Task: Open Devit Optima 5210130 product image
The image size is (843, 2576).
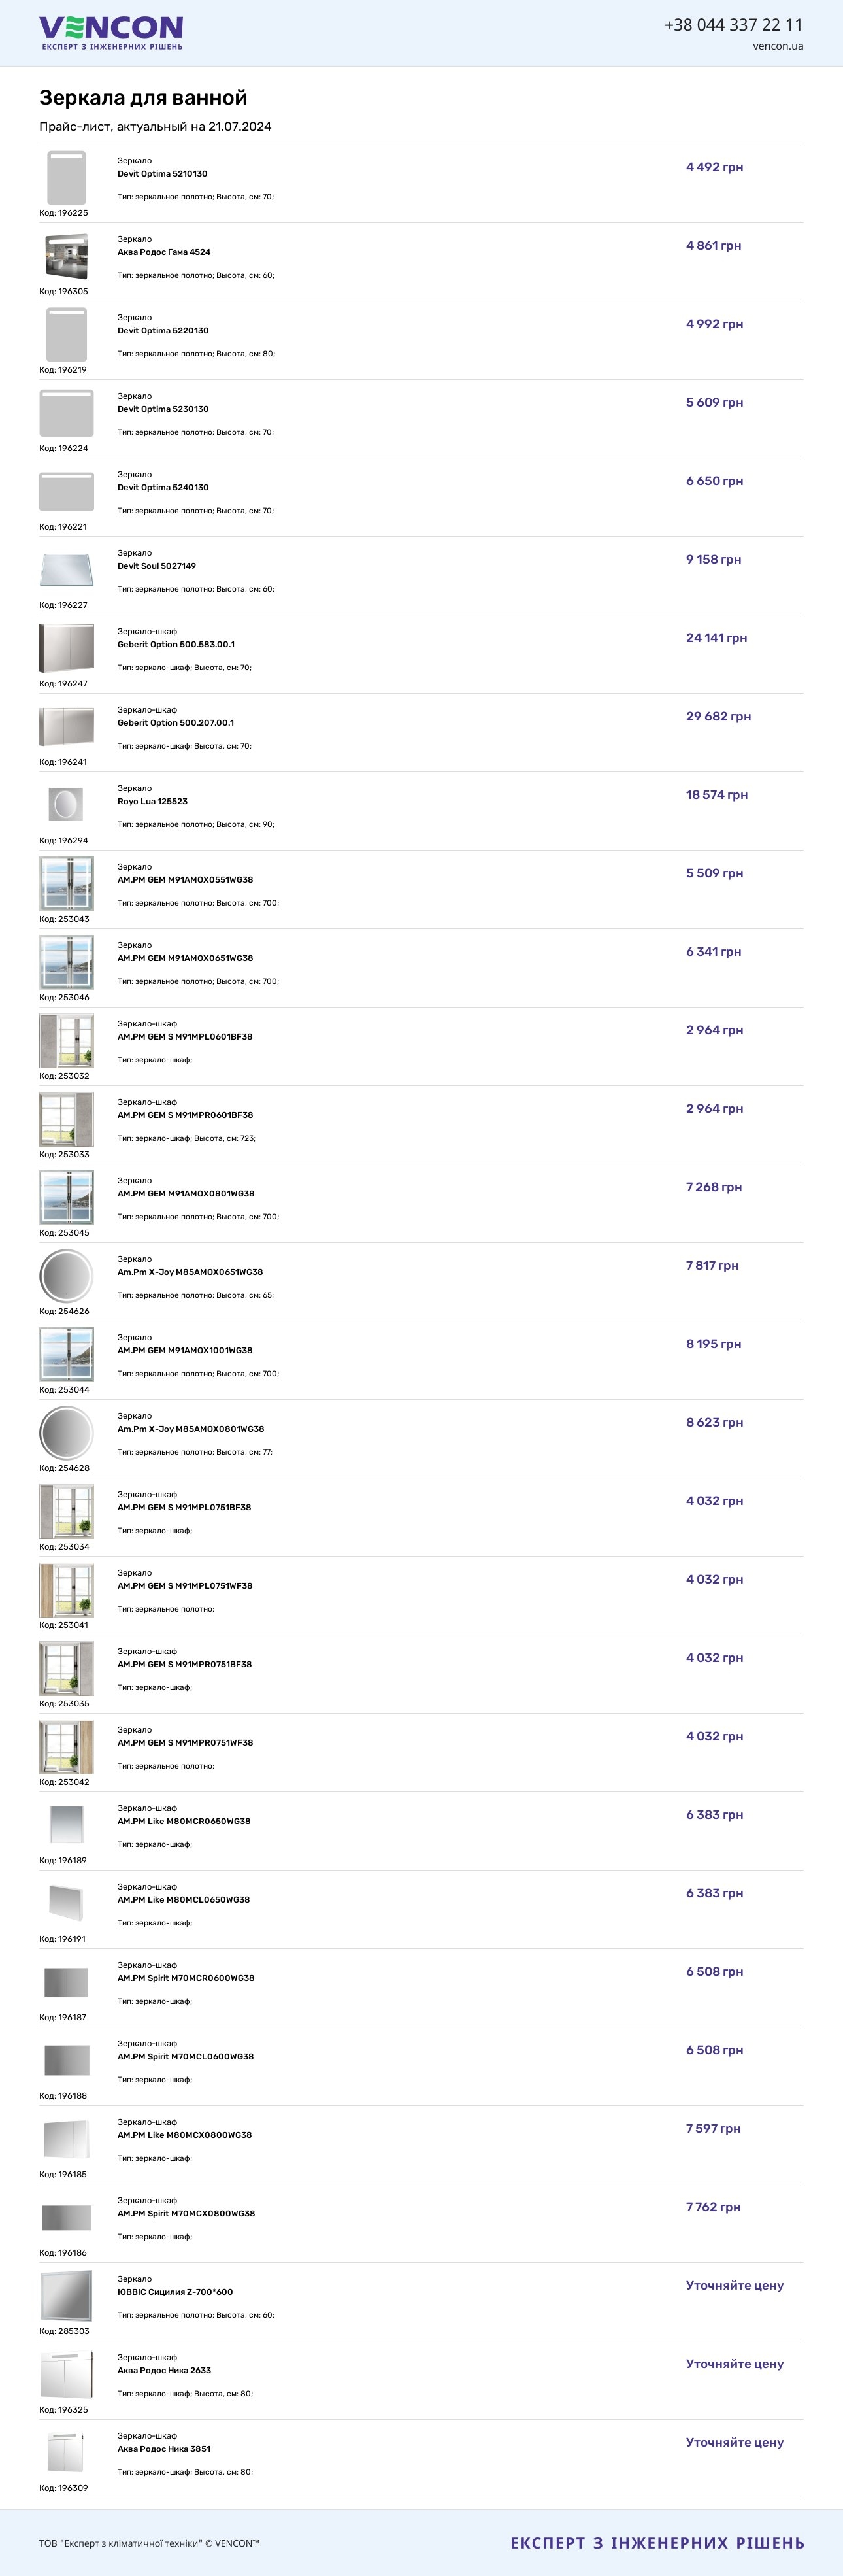Action: pos(66,177)
